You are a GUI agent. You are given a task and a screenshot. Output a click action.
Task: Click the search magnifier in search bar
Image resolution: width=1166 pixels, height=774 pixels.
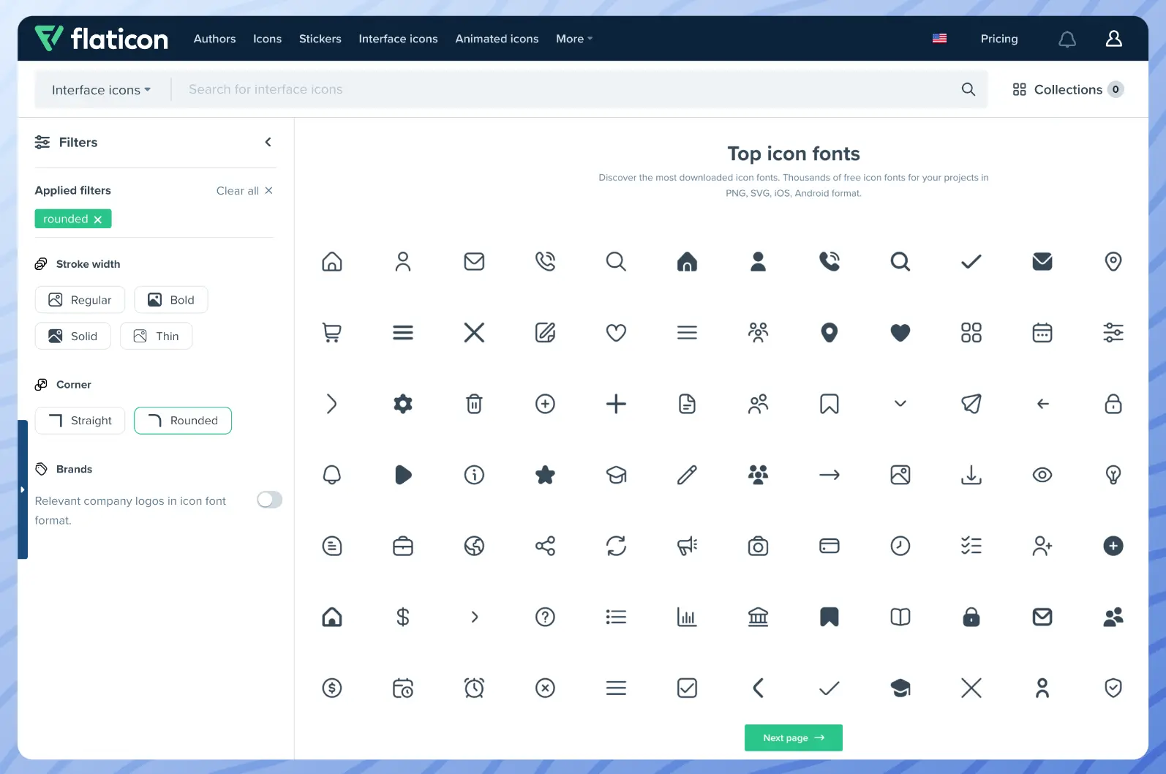pyautogui.click(x=968, y=89)
